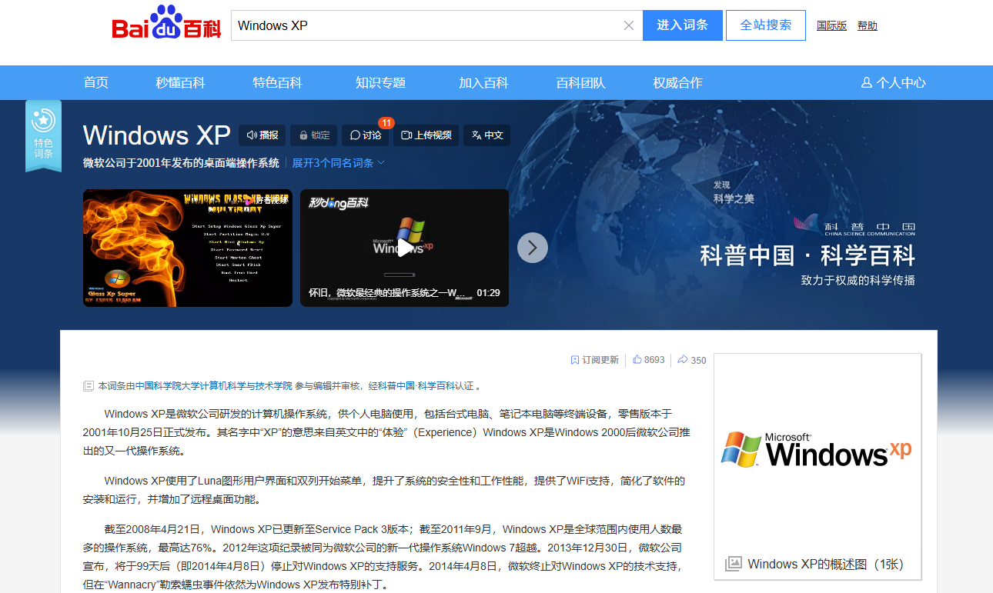Open 秒懂百科 navigation item

coord(180,82)
